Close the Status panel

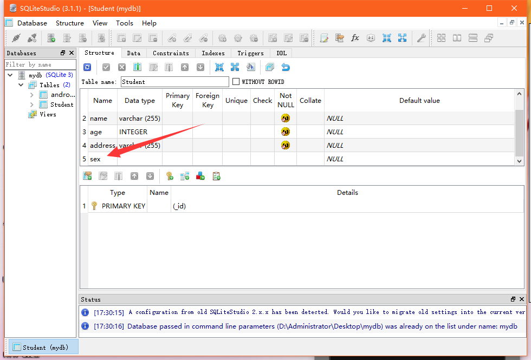(x=521, y=299)
